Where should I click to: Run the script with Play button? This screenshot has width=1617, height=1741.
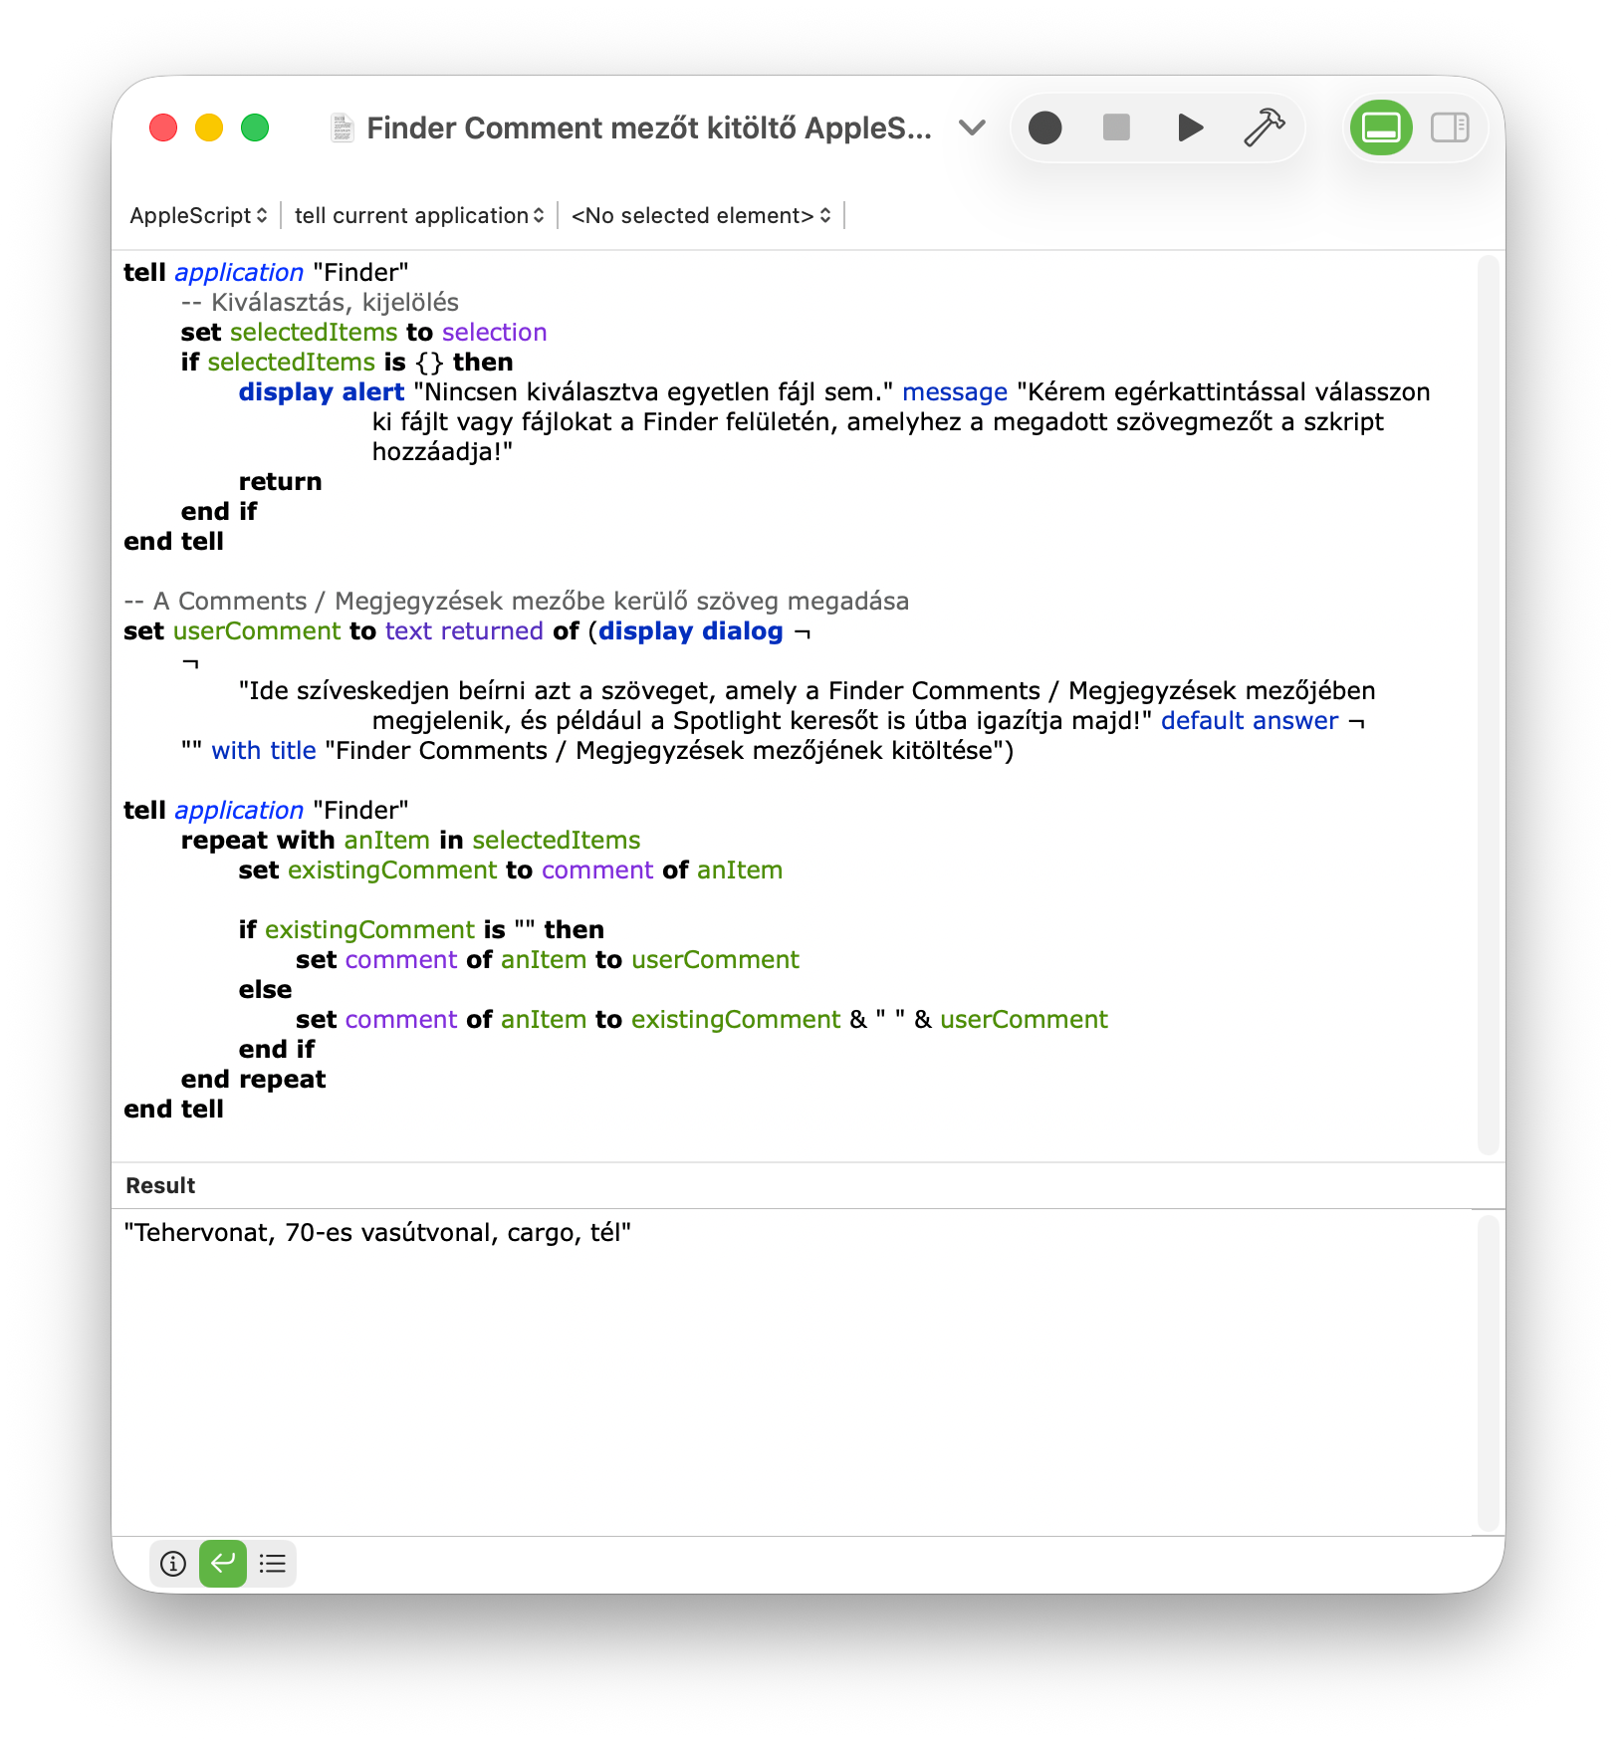click(1189, 128)
